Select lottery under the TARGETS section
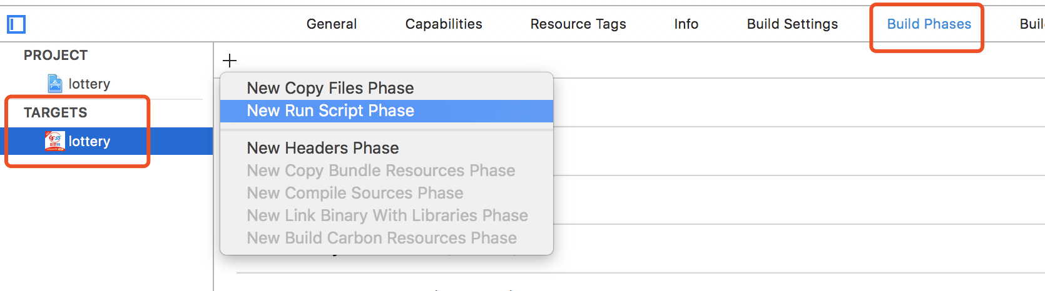Image resolution: width=1045 pixels, height=291 pixels. (x=89, y=141)
